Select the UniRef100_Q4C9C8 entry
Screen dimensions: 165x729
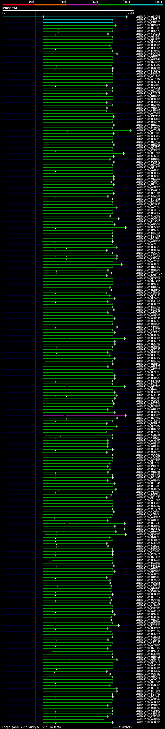click(148, 88)
